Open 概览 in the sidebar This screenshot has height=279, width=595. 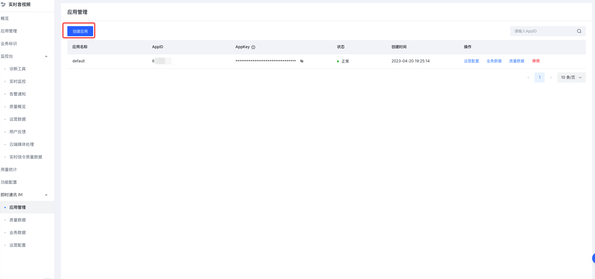[x=5, y=19]
